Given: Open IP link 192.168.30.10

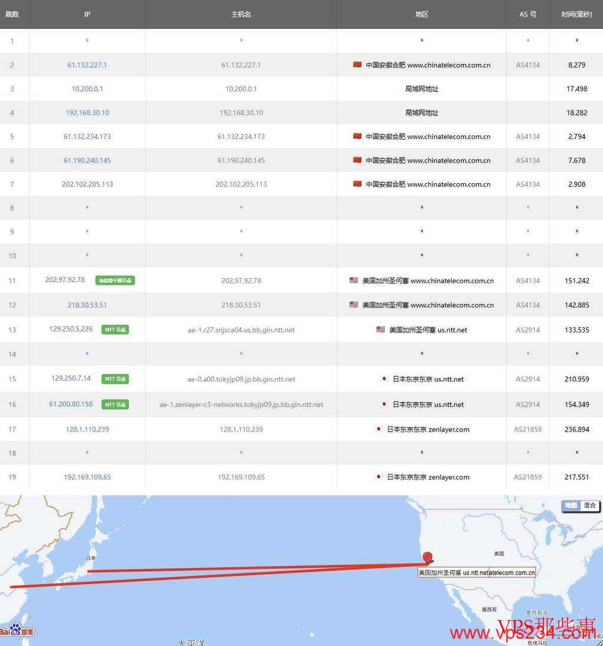Looking at the screenshot, I should [87, 113].
